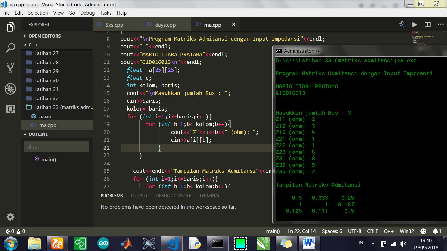Run the program with the play button
The image size is (447, 251).
(414, 24)
